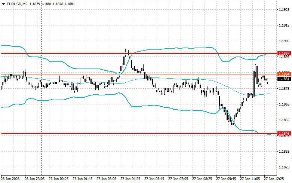
Task: Click the 26 Jan 2026 date label
Action: click(10, 179)
